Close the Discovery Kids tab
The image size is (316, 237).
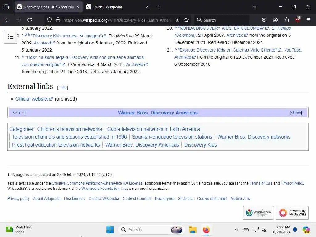pyautogui.click(x=78, y=7)
